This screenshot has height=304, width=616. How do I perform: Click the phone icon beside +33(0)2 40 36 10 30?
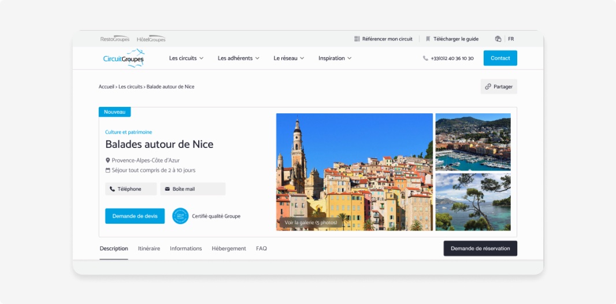[425, 58]
